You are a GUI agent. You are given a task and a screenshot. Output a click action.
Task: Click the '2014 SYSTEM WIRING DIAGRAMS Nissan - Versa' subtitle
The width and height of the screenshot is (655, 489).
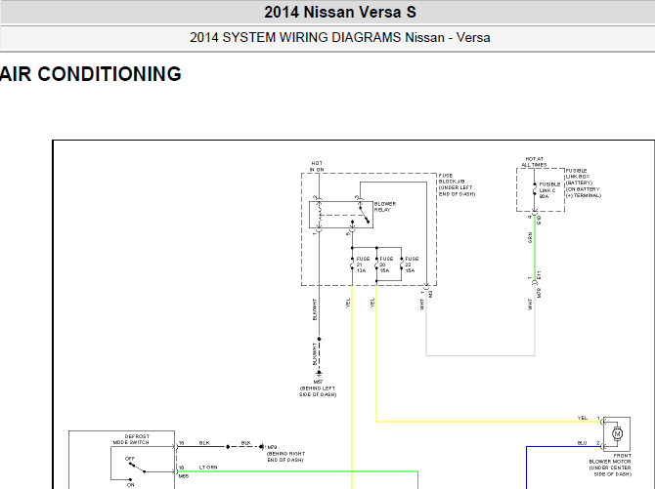click(x=340, y=37)
